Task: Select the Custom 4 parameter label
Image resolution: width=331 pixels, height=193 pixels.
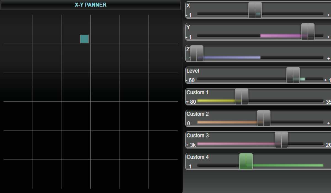Action: click(197, 157)
